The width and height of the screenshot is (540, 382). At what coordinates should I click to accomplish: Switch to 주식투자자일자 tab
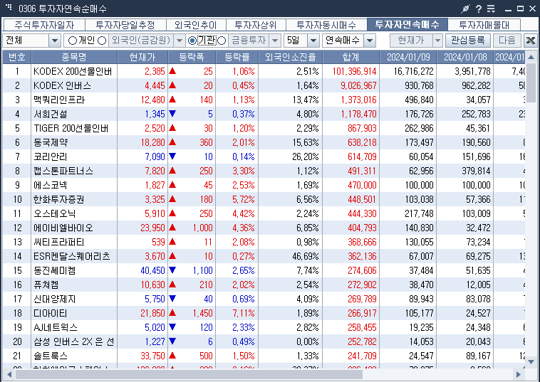coord(44,25)
